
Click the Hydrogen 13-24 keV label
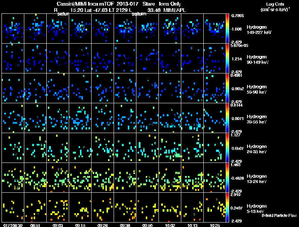257,179
